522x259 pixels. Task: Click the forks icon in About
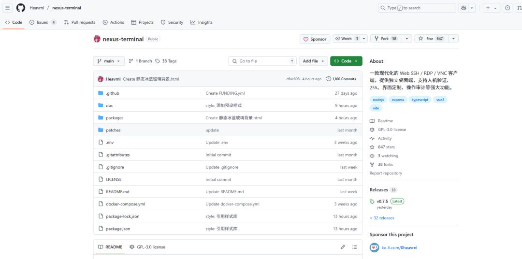tap(372, 164)
